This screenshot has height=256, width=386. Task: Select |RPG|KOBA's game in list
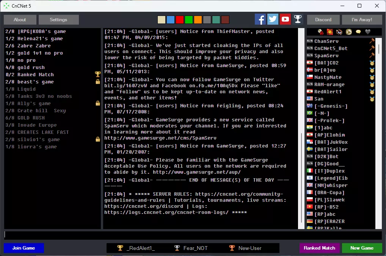pyautogui.click(x=52, y=31)
